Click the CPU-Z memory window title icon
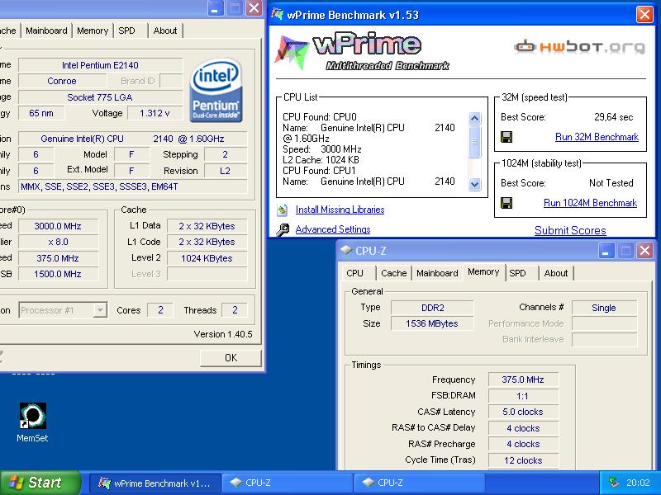This screenshot has width=661, height=495. pos(346,251)
